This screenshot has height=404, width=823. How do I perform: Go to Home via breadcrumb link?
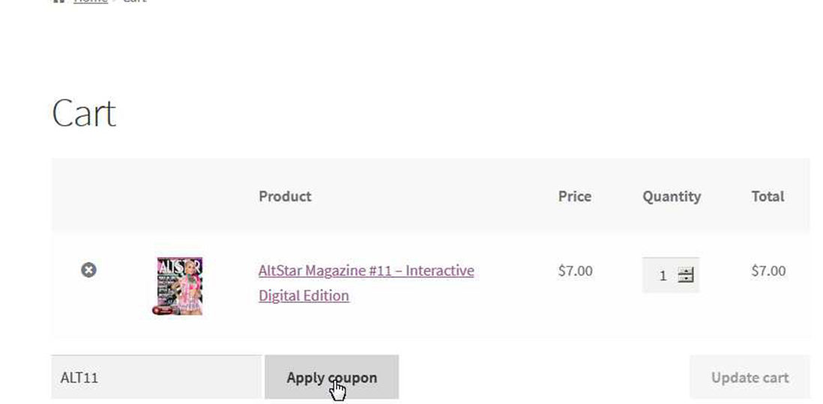[x=90, y=1]
